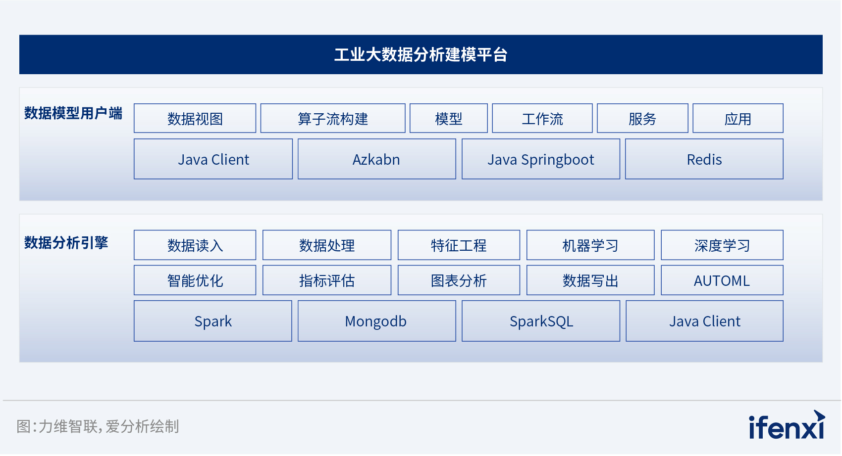
Task: Click the Redis box
Action: tap(704, 159)
